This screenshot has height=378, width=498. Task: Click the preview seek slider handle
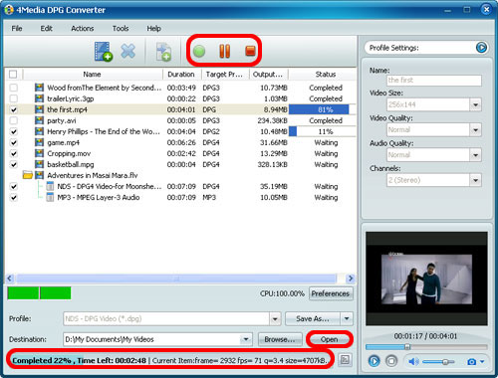[x=407, y=347]
